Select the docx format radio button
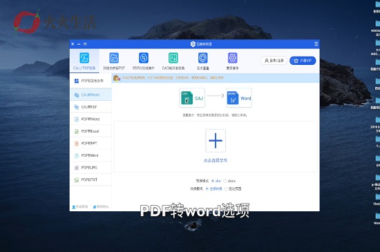Screen dimensions: 380x252 [x=225, y=181]
